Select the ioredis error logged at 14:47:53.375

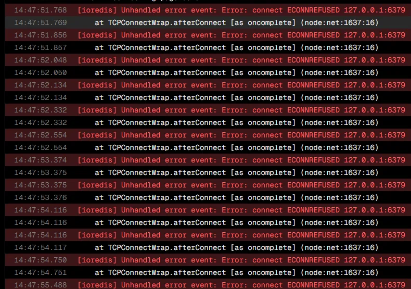208,185
